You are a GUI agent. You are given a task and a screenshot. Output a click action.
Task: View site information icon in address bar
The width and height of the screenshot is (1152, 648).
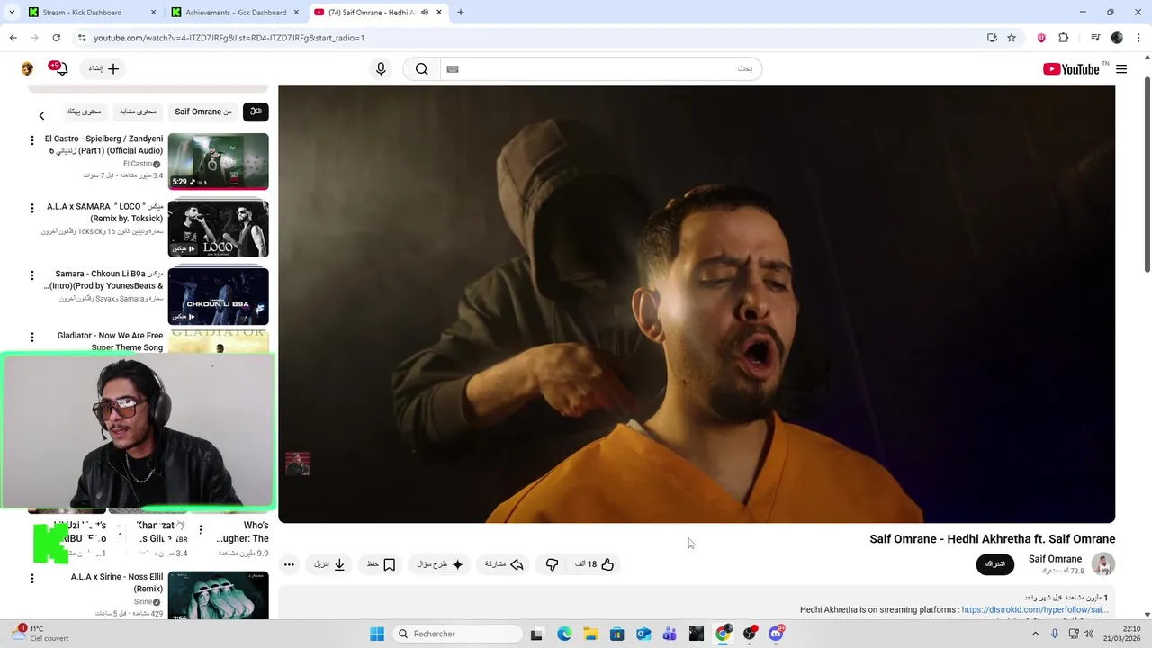click(x=82, y=38)
